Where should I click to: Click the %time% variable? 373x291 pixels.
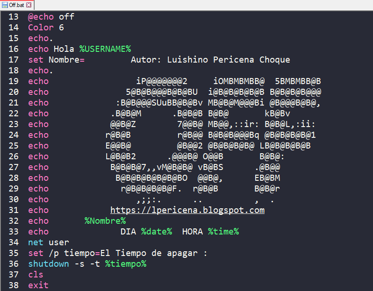pos(223,232)
